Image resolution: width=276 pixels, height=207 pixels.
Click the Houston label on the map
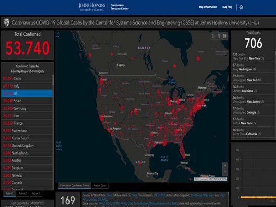[158, 142]
